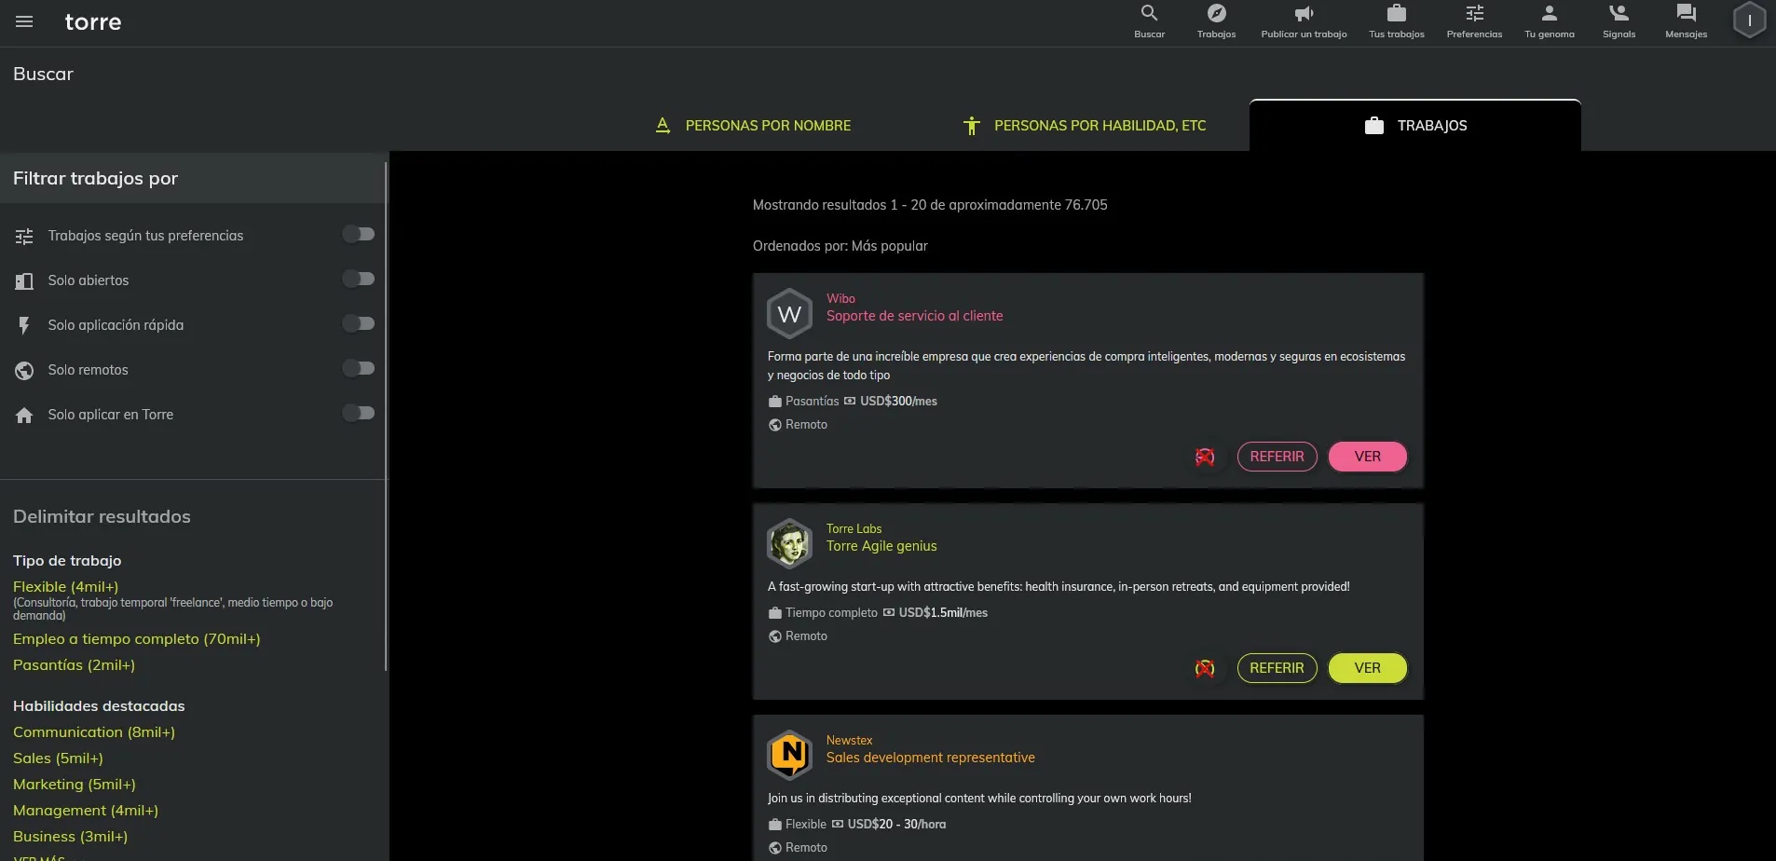Click 'USD$300/mes' on Wibo card
The image size is (1776, 861).
[x=898, y=402]
